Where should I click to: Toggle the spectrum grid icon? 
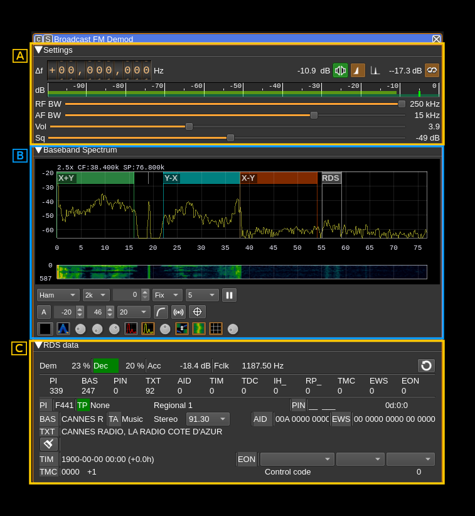click(x=216, y=329)
